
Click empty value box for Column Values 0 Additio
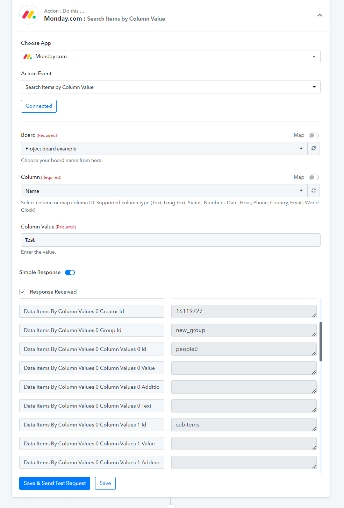click(x=244, y=387)
